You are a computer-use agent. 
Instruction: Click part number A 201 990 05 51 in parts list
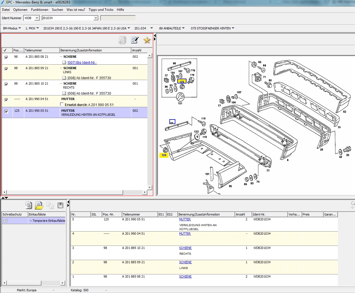click(37, 111)
